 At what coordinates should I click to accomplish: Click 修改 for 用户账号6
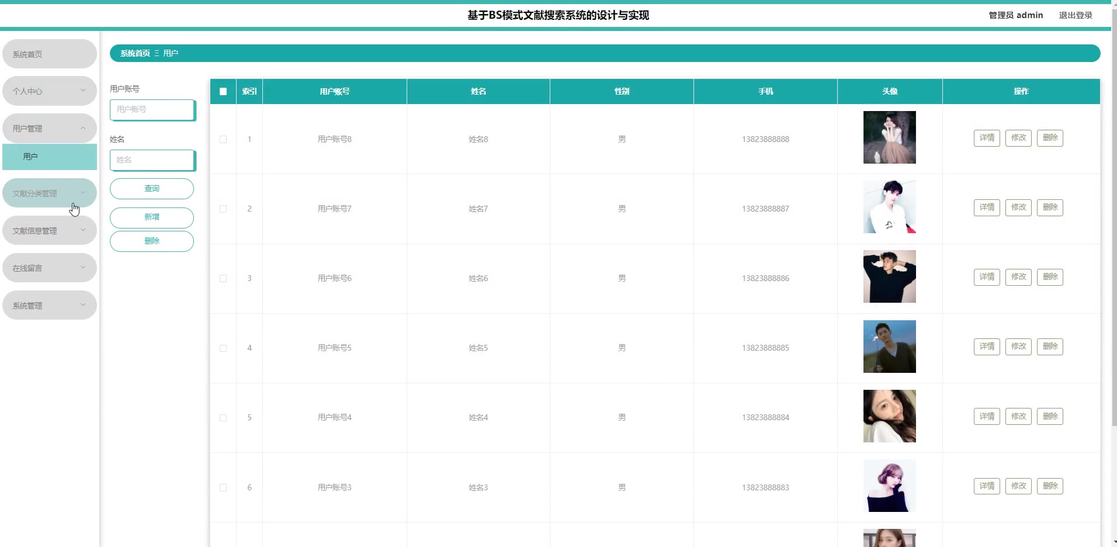(1018, 277)
